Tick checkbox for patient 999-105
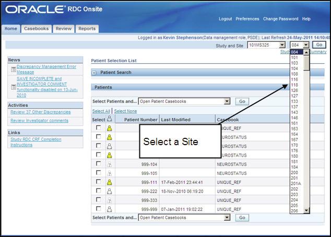 point(98,173)
